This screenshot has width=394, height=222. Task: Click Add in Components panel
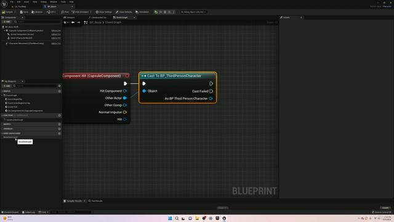point(7,22)
